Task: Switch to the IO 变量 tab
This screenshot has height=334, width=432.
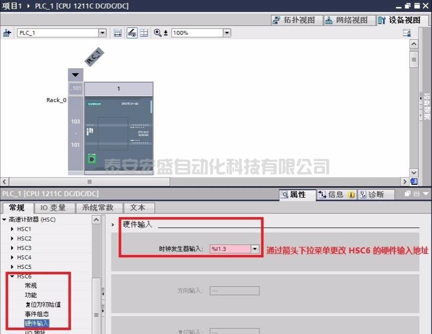Action: tap(53, 208)
